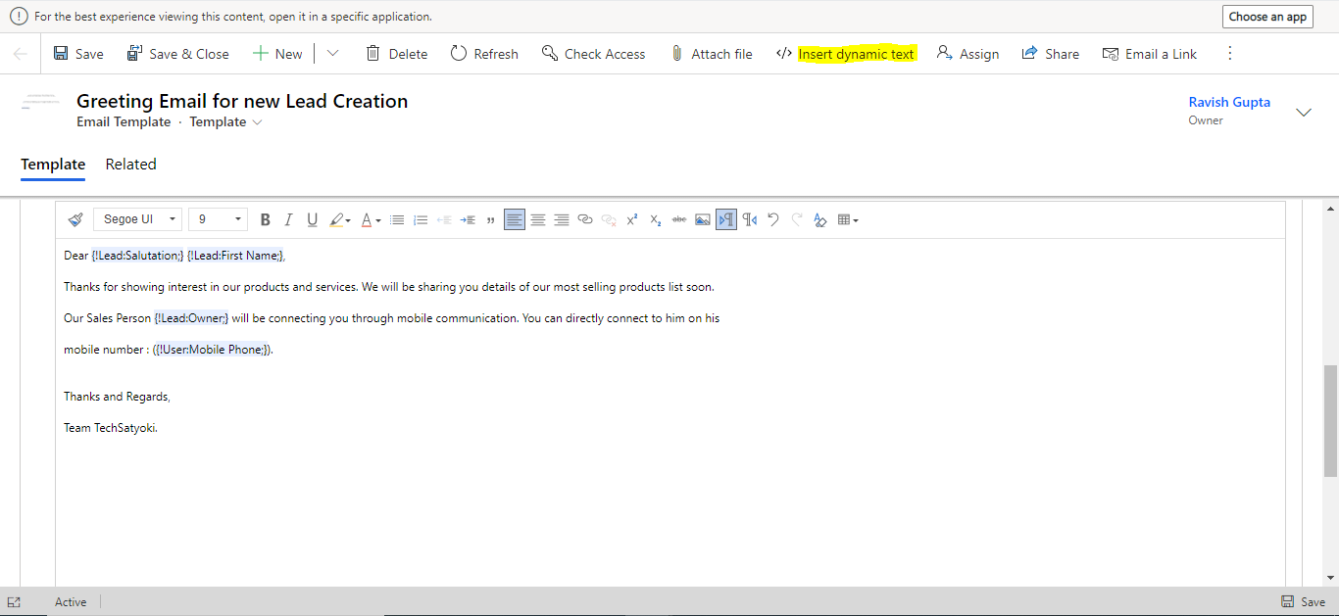Select the insert hyperlink icon
The width and height of the screenshot is (1339, 616).
(x=585, y=219)
